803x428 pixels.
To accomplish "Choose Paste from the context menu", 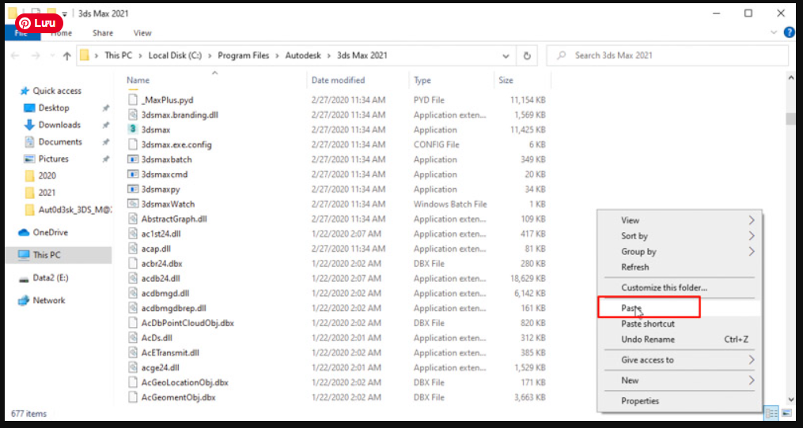I will [631, 309].
